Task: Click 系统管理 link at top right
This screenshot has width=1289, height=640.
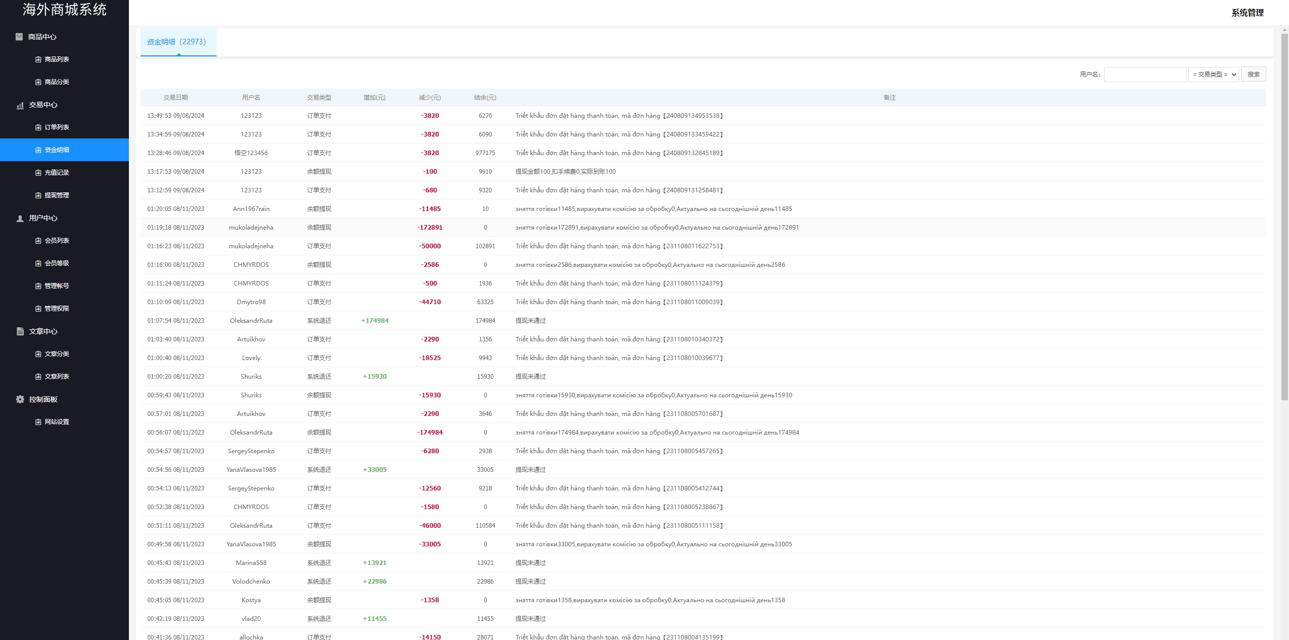Action: (x=1247, y=13)
